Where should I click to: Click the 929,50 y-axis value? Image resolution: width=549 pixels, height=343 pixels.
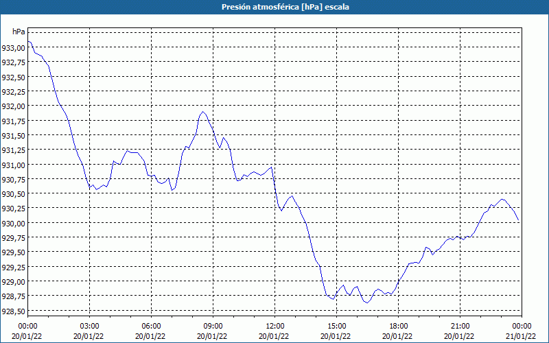pos(13,252)
